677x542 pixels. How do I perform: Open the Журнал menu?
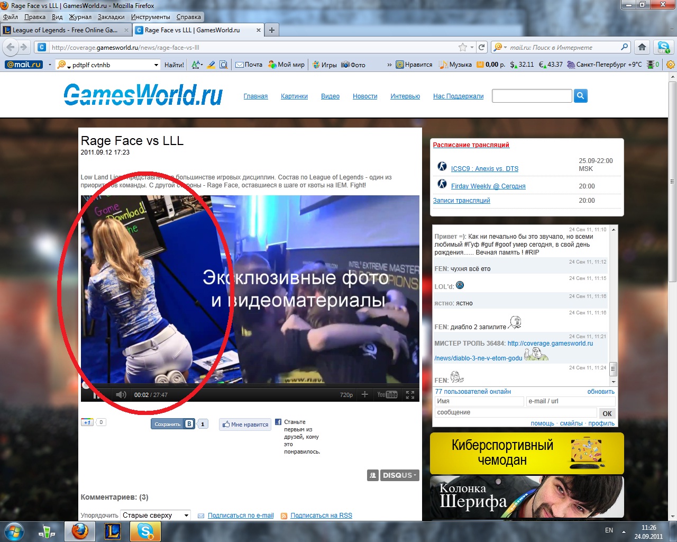coord(80,17)
